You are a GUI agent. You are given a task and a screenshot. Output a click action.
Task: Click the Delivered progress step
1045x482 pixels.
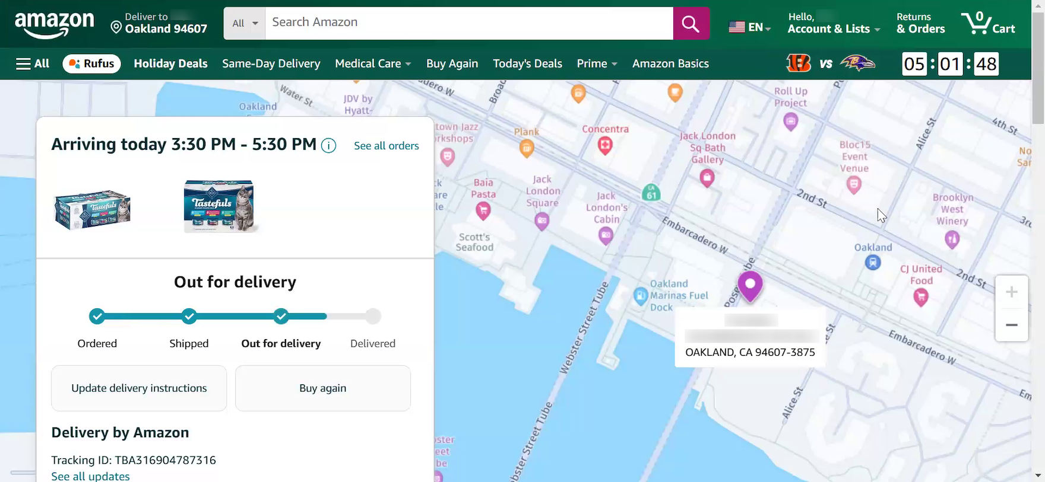[373, 316]
